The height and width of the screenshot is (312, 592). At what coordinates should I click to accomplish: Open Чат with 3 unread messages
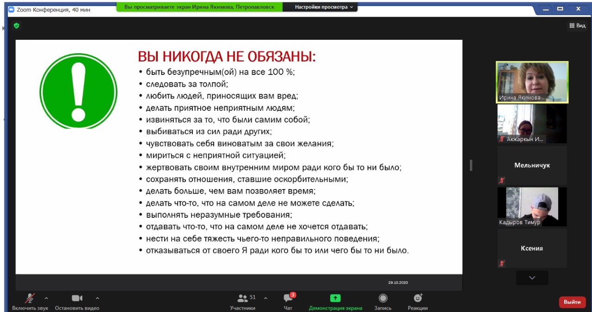tap(288, 302)
